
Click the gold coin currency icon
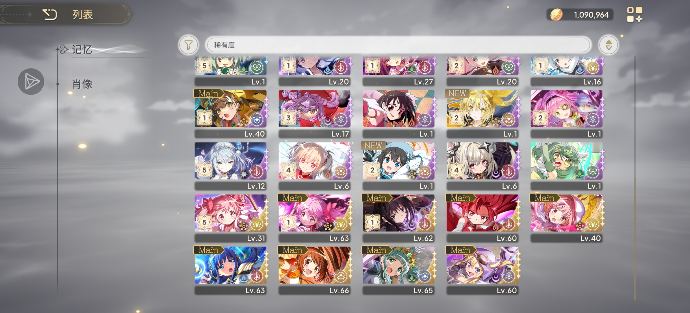click(556, 15)
